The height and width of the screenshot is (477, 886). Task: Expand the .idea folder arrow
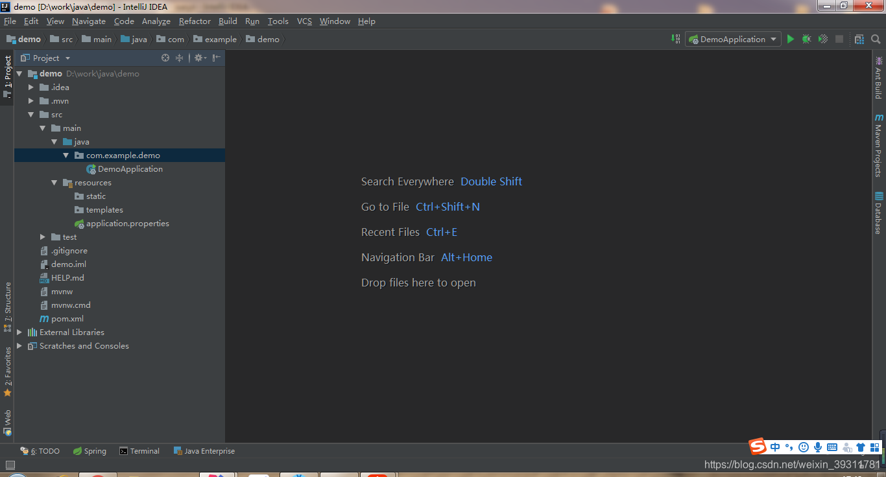[x=31, y=87]
